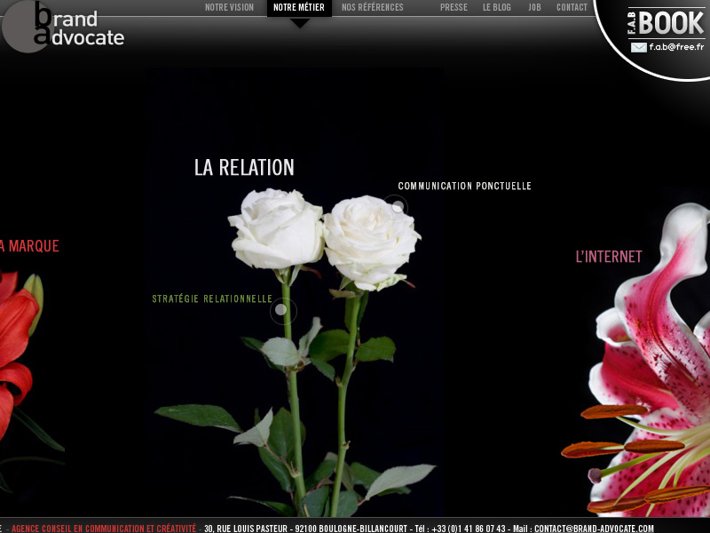Screen dimensions: 710x533
Task: Click the footer address 30, Rue Louis Pasteur
Action: click(x=246, y=529)
